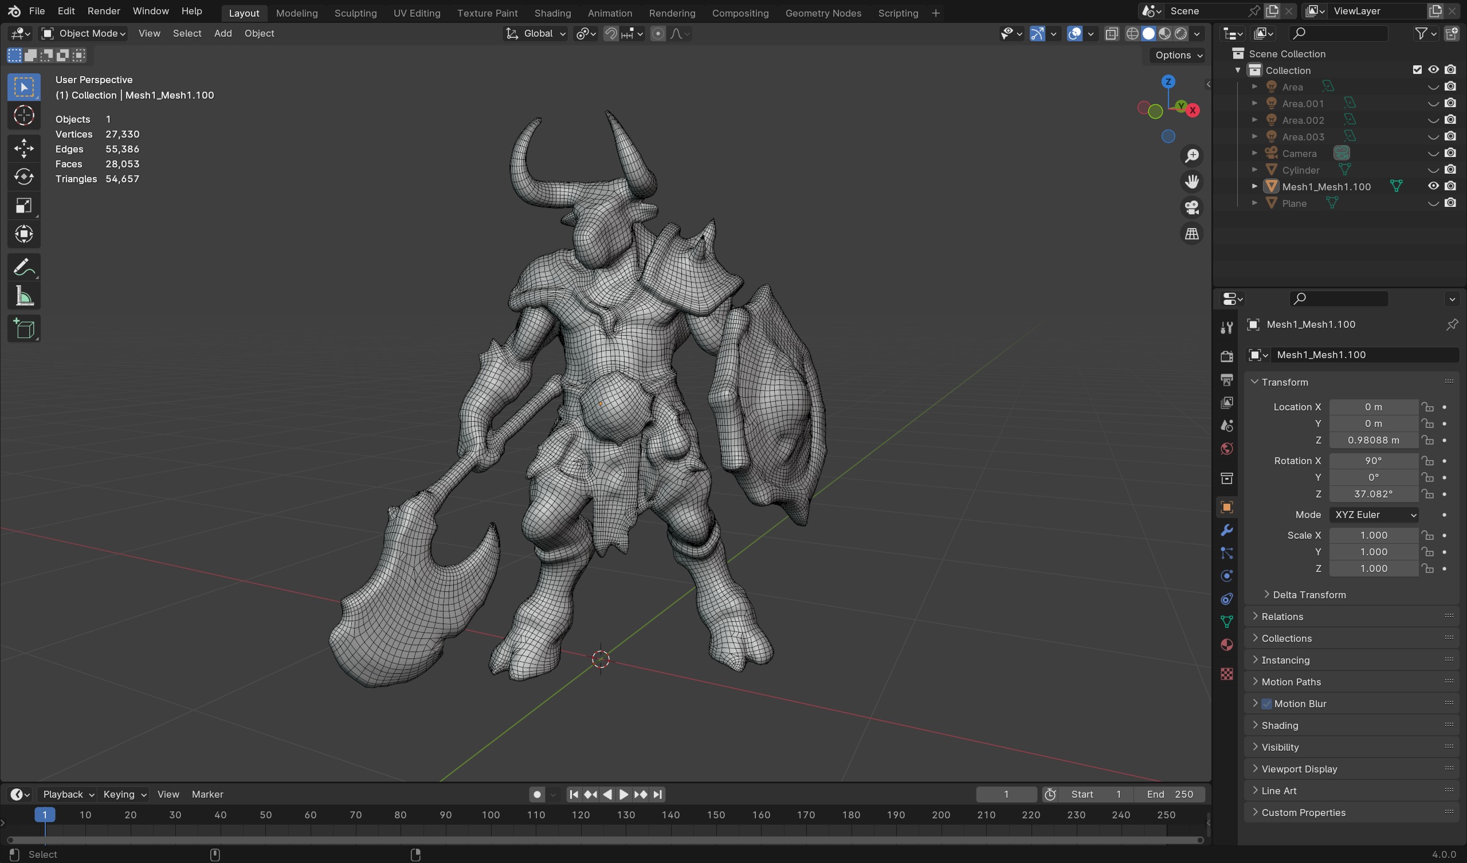Image resolution: width=1467 pixels, height=863 pixels.
Task: Toggle visibility of Mesh1_Mesh1.100 in outliner
Action: [1433, 186]
